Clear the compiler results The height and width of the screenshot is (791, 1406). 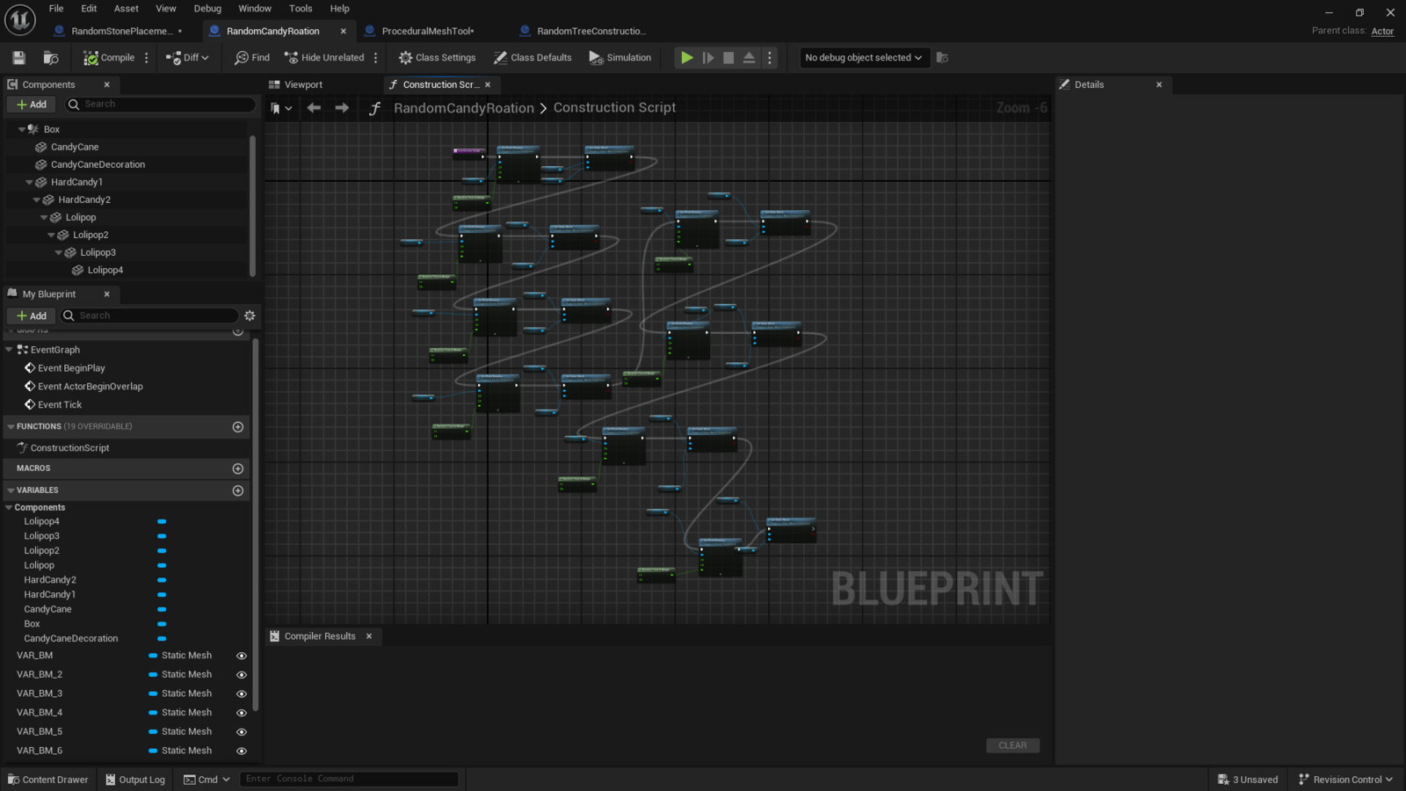pyautogui.click(x=1012, y=746)
